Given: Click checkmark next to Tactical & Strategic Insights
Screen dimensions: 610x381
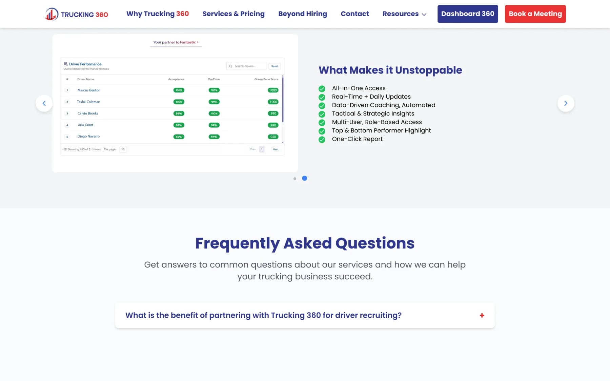Looking at the screenshot, I should click(x=322, y=114).
